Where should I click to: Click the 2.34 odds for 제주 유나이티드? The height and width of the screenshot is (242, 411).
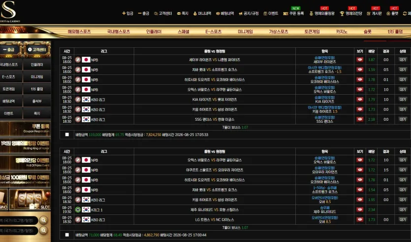pyautogui.click(x=372, y=209)
